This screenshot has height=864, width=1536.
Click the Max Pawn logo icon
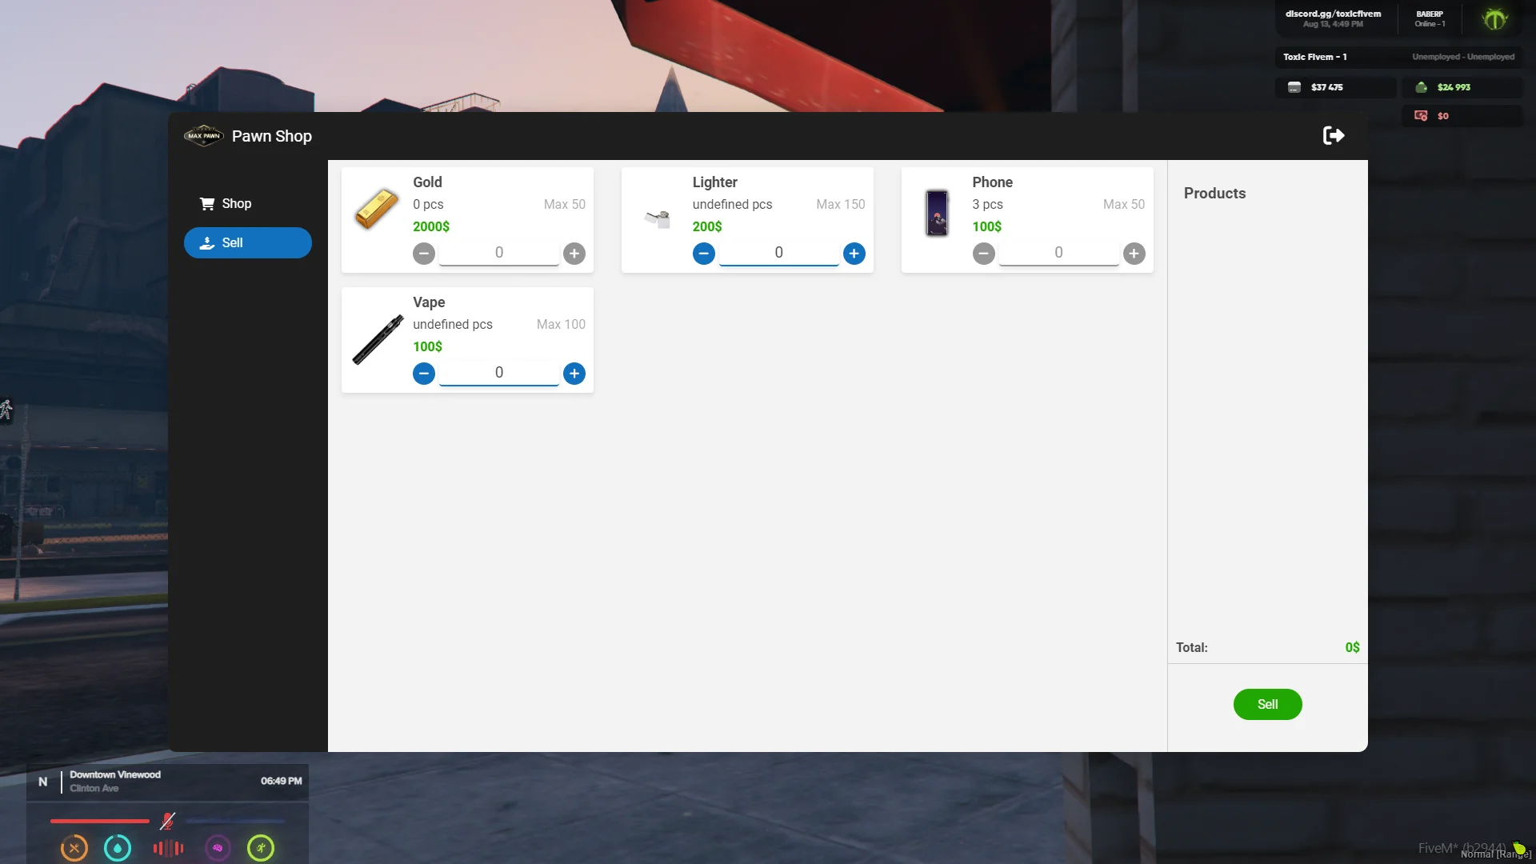coord(203,136)
